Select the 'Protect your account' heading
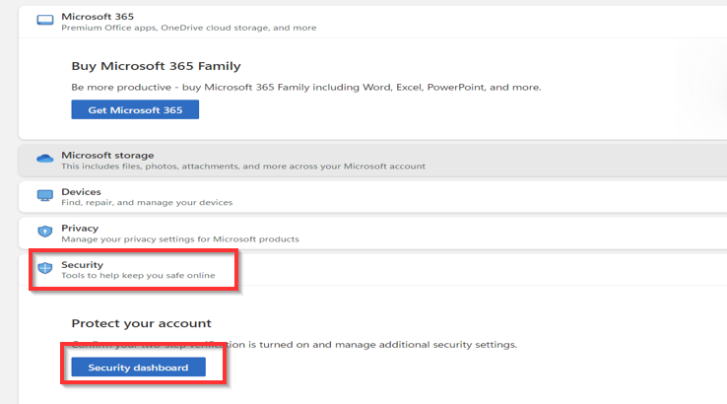Screen dimensions: 727x404 tap(141, 323)
